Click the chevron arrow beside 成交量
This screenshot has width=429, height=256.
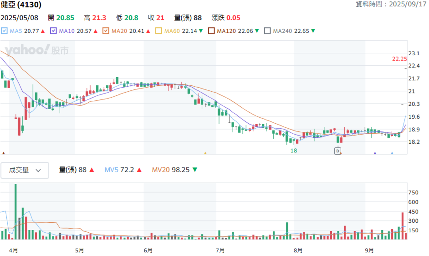[38, 171]
